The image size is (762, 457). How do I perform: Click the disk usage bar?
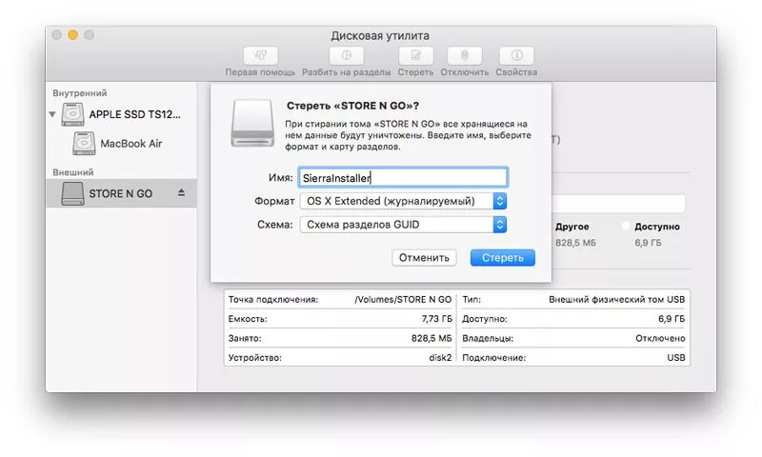618,204
